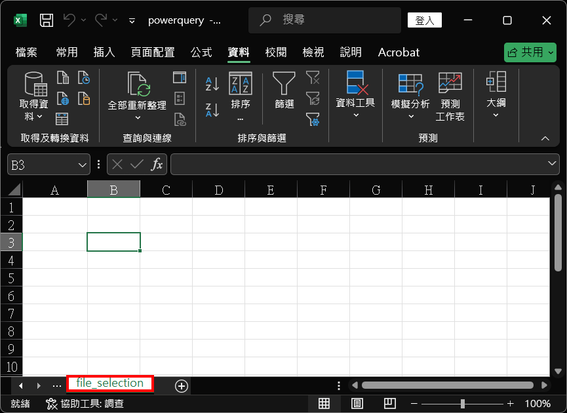Open the 公式 (Formulas) ribbon tab
Image resolution: width=567 pixels, height=413 pixels.
point(201,52)
